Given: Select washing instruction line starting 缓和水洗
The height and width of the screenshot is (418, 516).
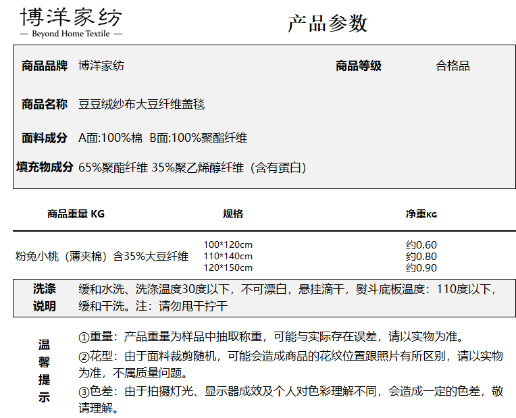Looking at the screenshot, I should pyautogui.click(x=288, y=289).
